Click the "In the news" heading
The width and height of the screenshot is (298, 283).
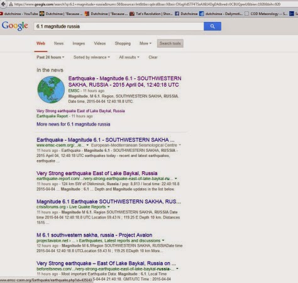point(50,70)
